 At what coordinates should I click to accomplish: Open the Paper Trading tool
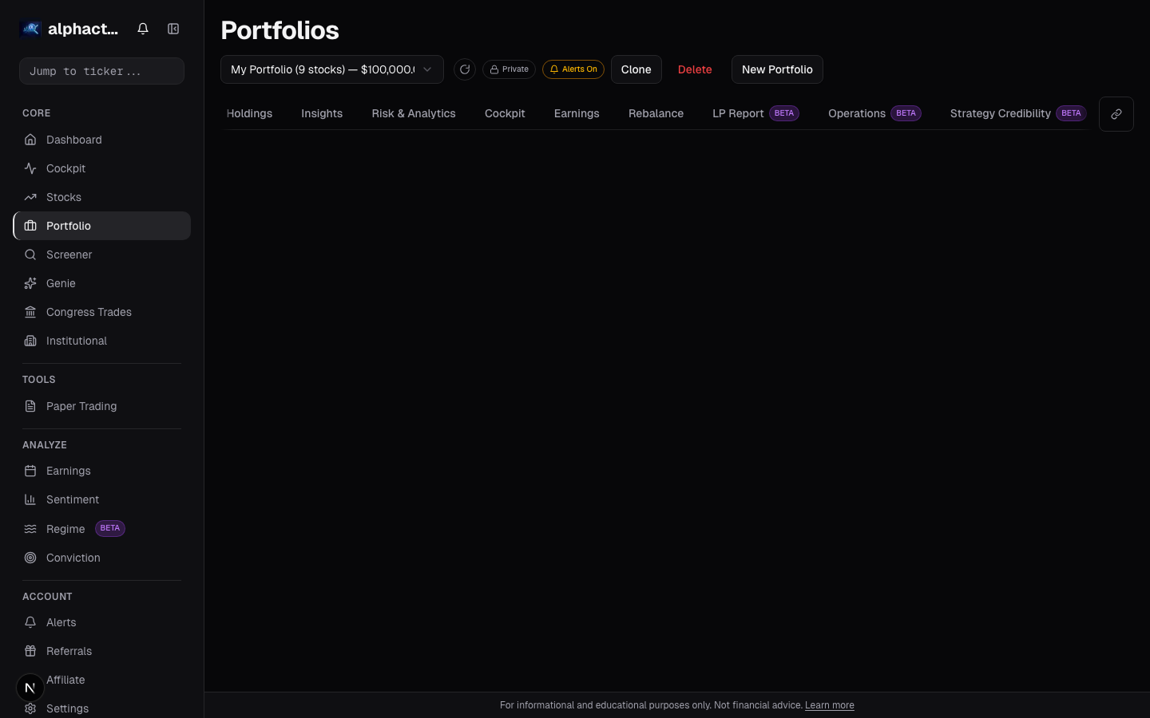coord(81,406)
